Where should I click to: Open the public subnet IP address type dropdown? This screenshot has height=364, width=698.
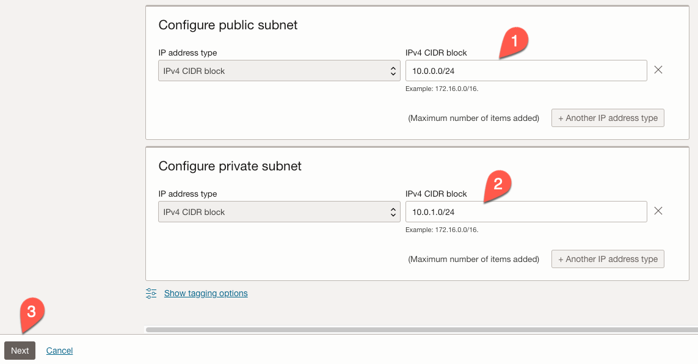coord(279,71)
